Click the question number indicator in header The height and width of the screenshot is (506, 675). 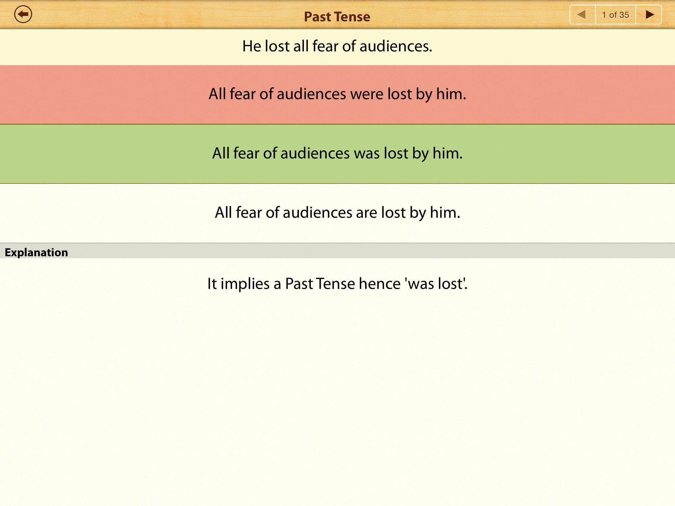tap(615, 15)
